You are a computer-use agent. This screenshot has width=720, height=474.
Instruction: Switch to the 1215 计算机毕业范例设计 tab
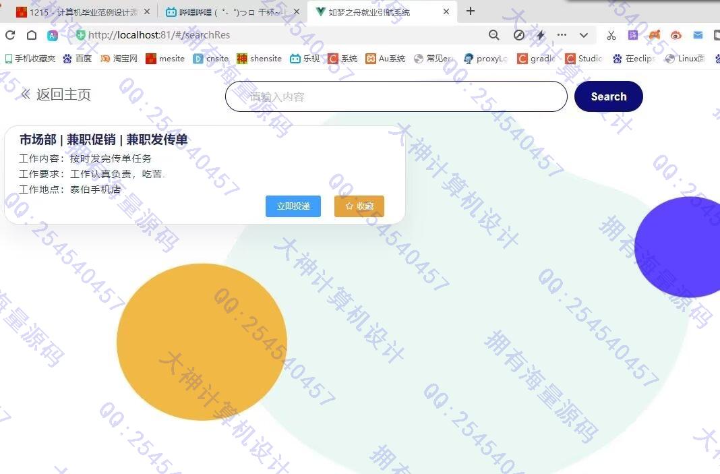[77, 12]
